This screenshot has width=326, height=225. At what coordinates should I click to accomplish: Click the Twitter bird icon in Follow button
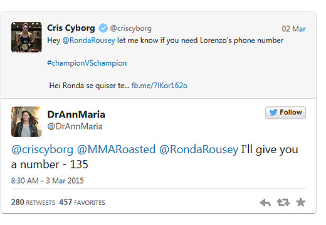pos(273,112)
